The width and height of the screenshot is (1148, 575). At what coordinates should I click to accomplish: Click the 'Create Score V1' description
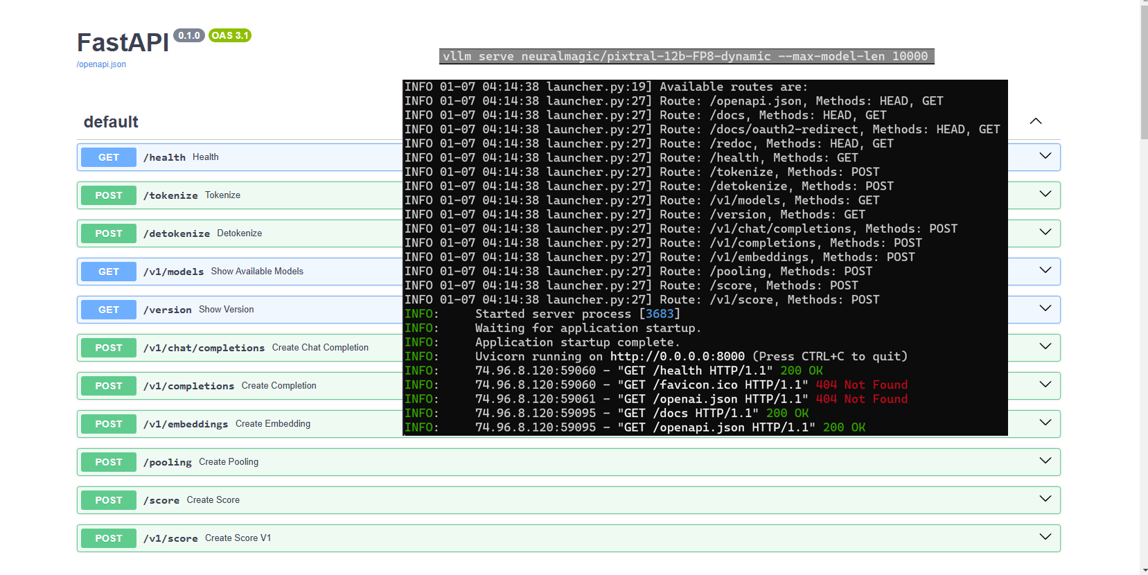click(238, 538)
